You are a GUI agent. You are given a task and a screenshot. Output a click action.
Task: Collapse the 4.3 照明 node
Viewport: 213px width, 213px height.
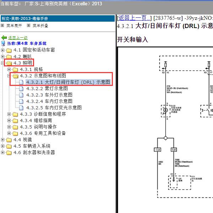(2, 63)
